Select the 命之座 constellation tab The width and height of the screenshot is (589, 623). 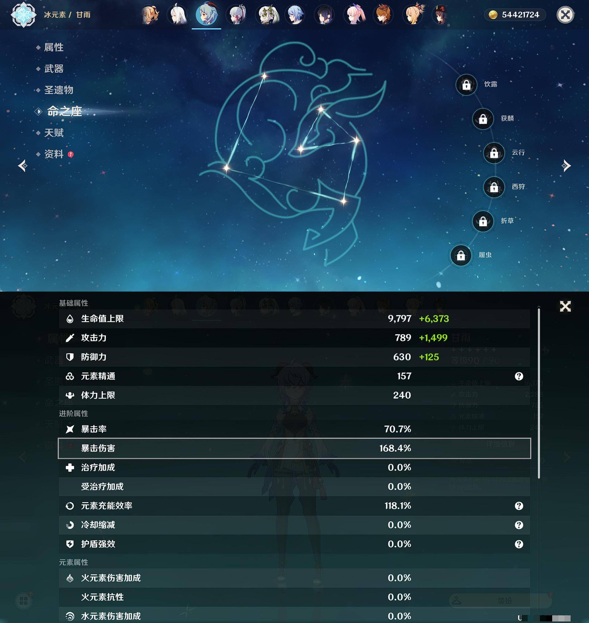[65, 111]
